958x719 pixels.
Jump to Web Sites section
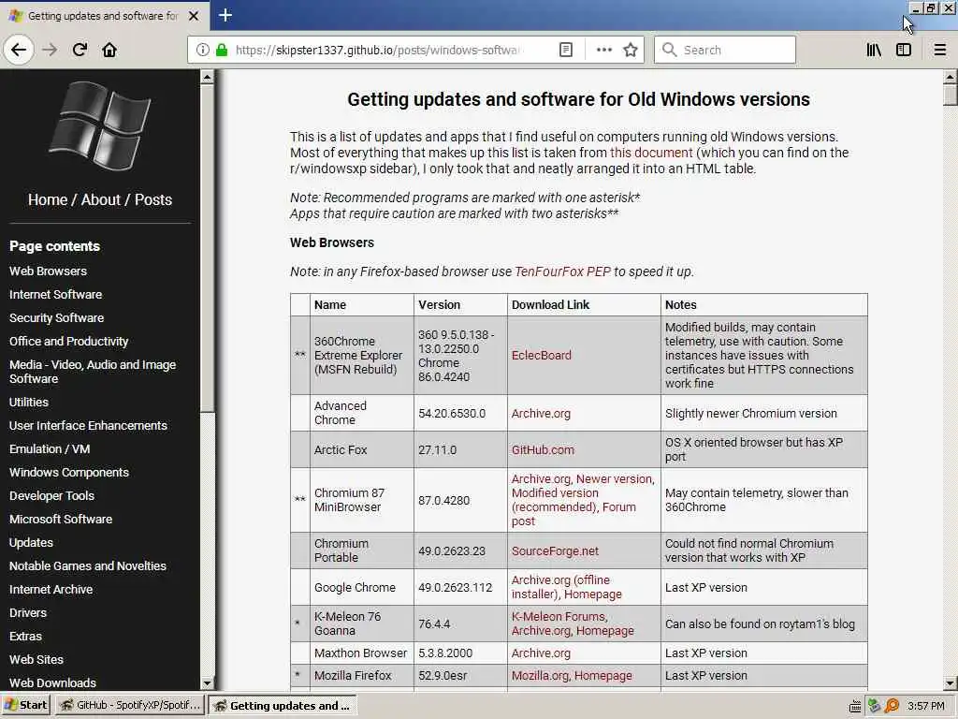[36, 660]
